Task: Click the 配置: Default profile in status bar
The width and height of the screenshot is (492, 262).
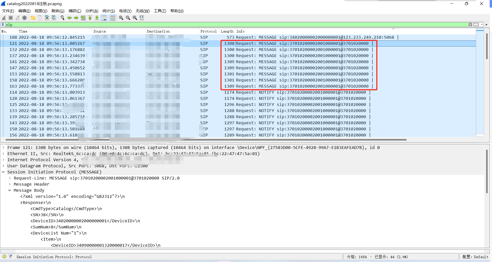Action: click(475, 257)
